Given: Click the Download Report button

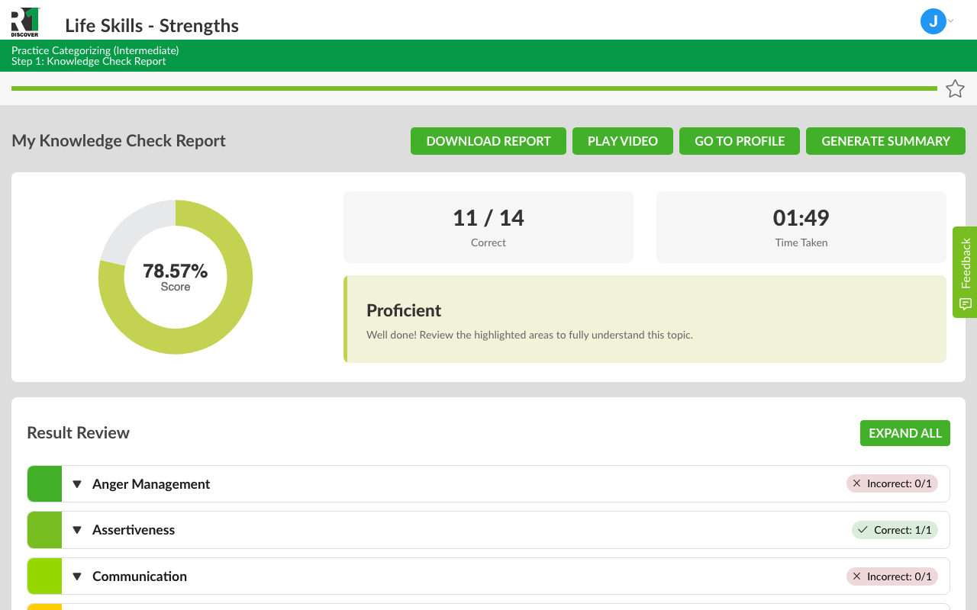Looking at the screenshot, I should click(x=488, y=141).
